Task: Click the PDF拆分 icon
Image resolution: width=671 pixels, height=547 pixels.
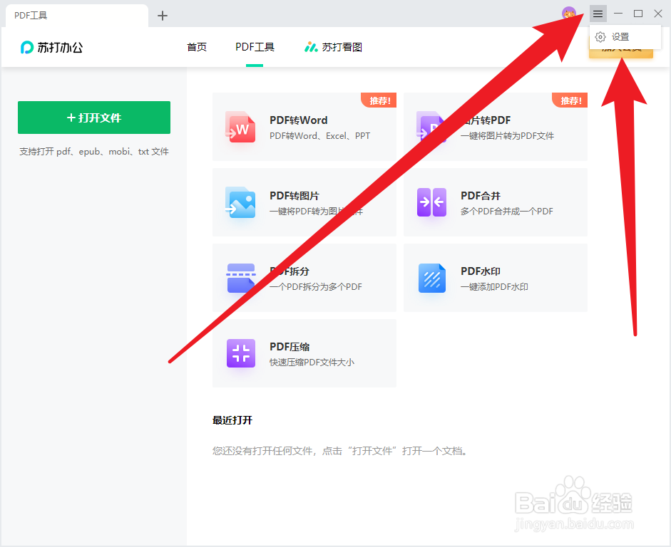Action: tap(240, 278)
